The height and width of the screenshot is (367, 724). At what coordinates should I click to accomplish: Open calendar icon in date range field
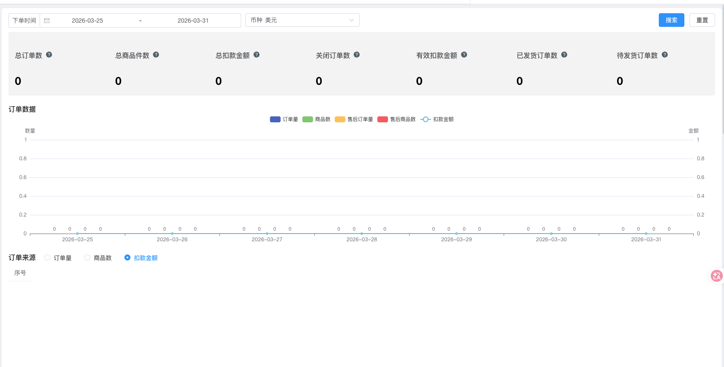[x=47, y=20]
